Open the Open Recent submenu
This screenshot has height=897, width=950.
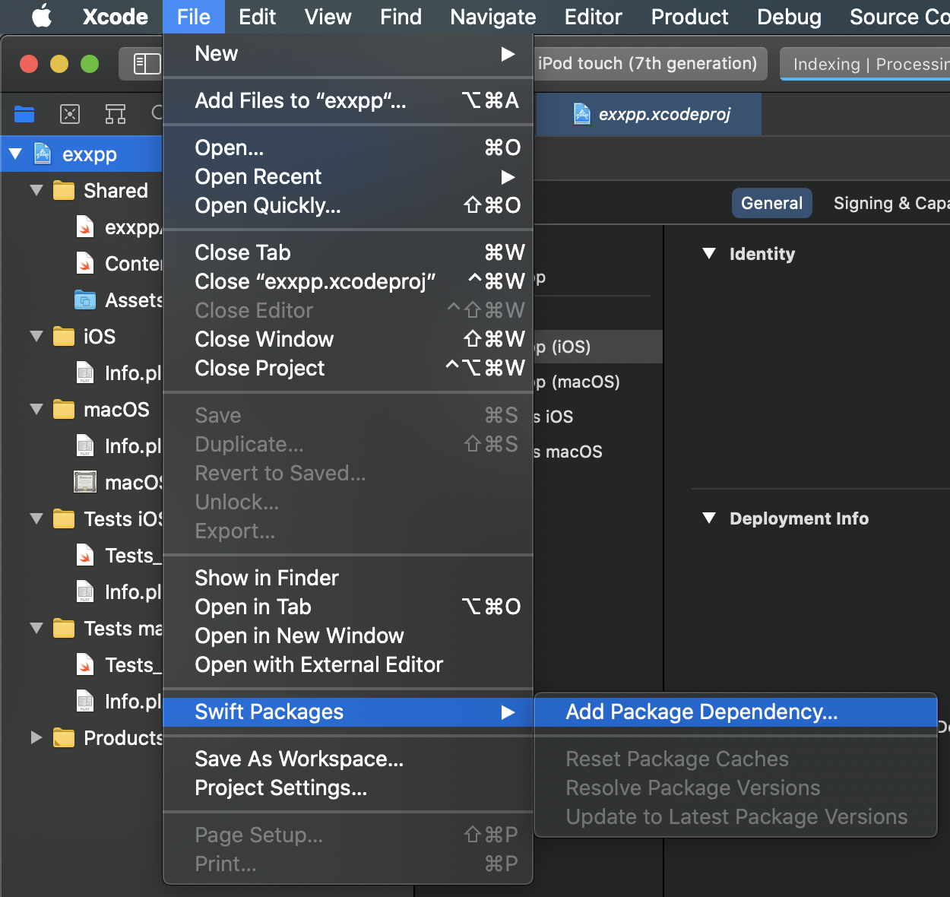coord(348,176)
